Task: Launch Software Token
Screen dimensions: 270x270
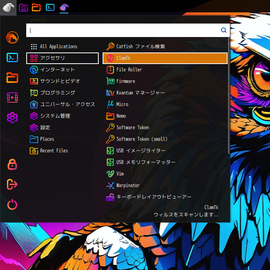Action: point(165,128)
